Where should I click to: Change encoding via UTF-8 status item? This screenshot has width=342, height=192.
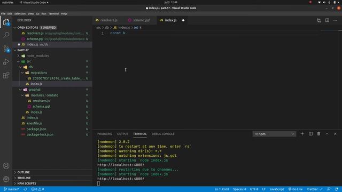click(x=254, y=189)
